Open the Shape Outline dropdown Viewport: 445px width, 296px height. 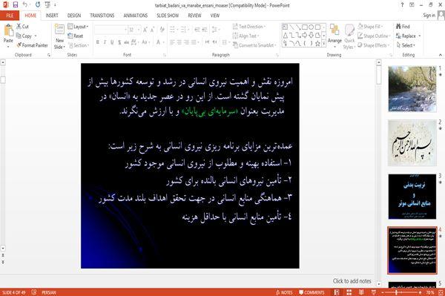click(x=374, y=36)
